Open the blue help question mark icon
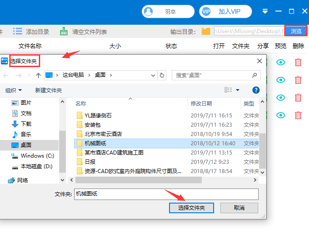 tap(256, 90)
